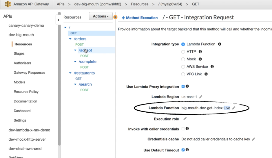Image resolution: width=272 pixels, height=158 pixels.
Task: Select Lambda Function integration type
Action: pyautogui.click(x=183, y=44)
